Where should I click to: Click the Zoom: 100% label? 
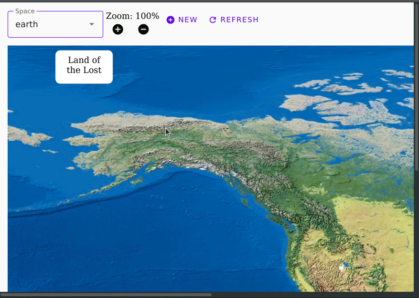(x=132, y=16)
